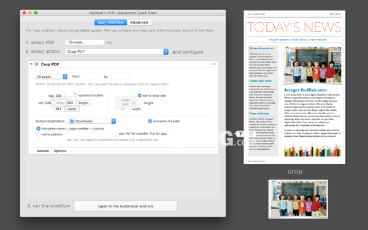368x230 pixels.
Task: Click the page size width field
Action: coord(125,109)
